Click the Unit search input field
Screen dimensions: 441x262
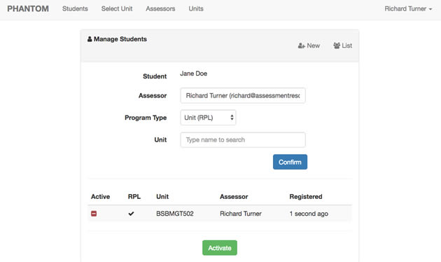[243, 140]
